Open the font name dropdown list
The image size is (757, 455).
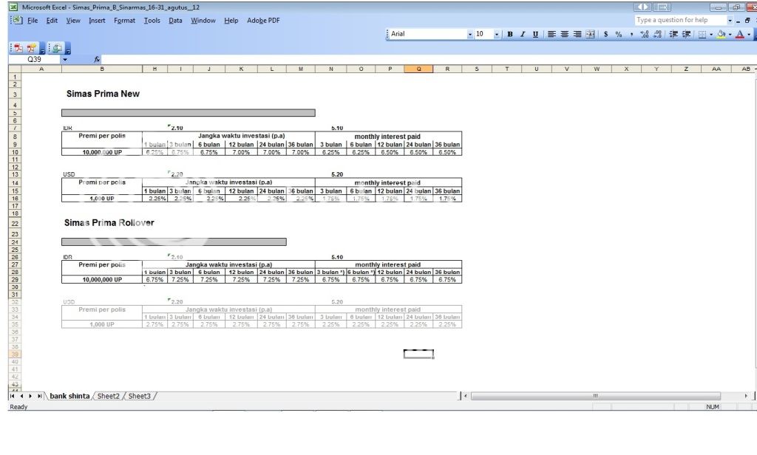coord(469,34)
